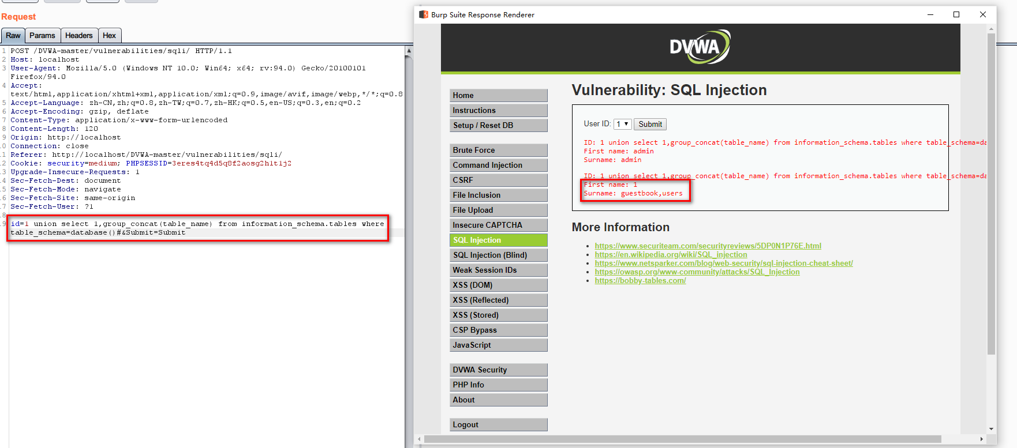Open the Wikipedia SQL_injection link
Screen dimensions: 1017x448
pyautogui.click(x=671, y=255)
